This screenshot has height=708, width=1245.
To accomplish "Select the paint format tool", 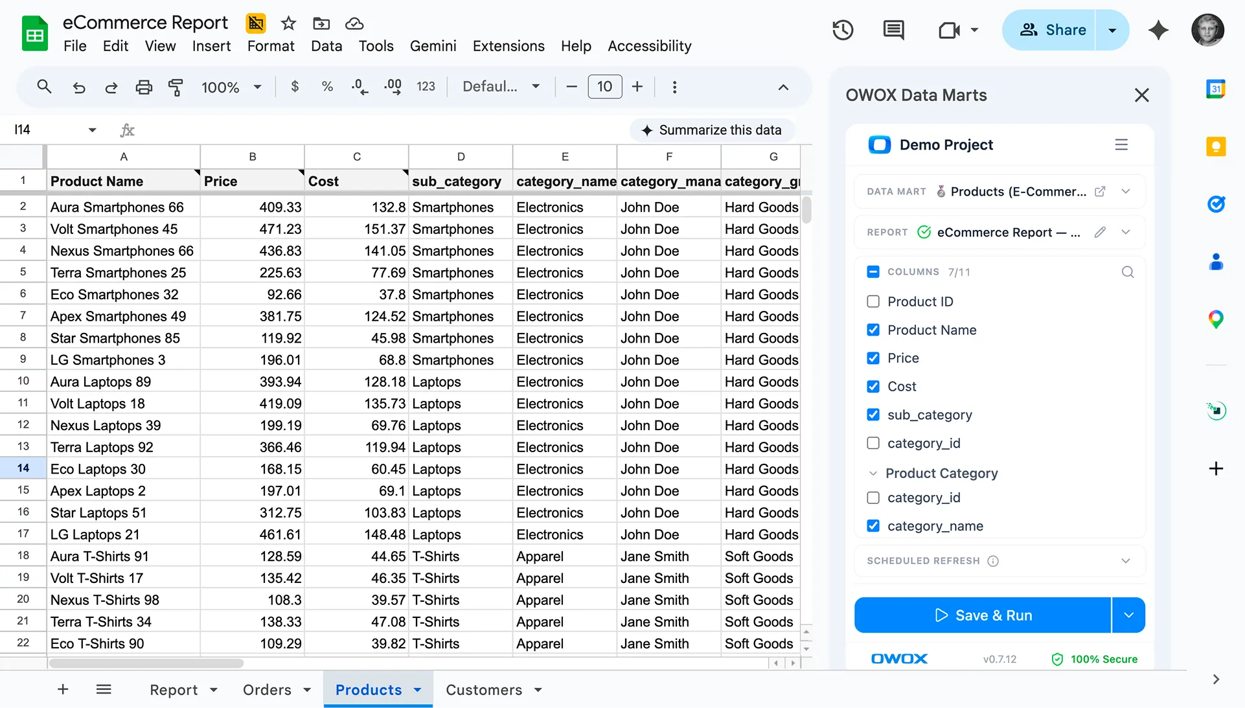I will click(x=176, y=87).
